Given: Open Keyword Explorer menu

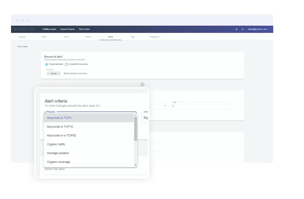Looking at the screenshot, I should pyautogui.click(x=67, y=29).
